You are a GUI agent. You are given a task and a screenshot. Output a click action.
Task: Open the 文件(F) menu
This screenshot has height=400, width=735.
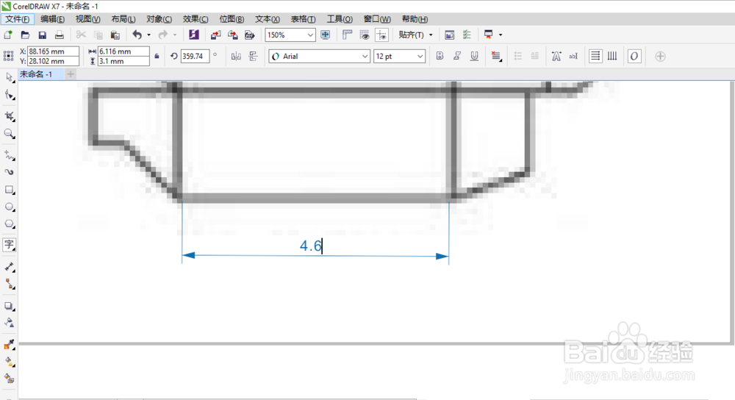pyautogui.click(x=18, y=19)
